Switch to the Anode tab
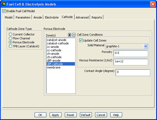 pyautogui.click(x=38, y=17)
